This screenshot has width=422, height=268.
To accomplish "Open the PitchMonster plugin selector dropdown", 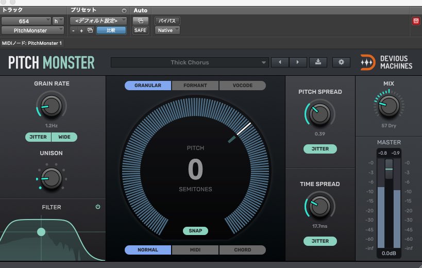I will [32, 30].
